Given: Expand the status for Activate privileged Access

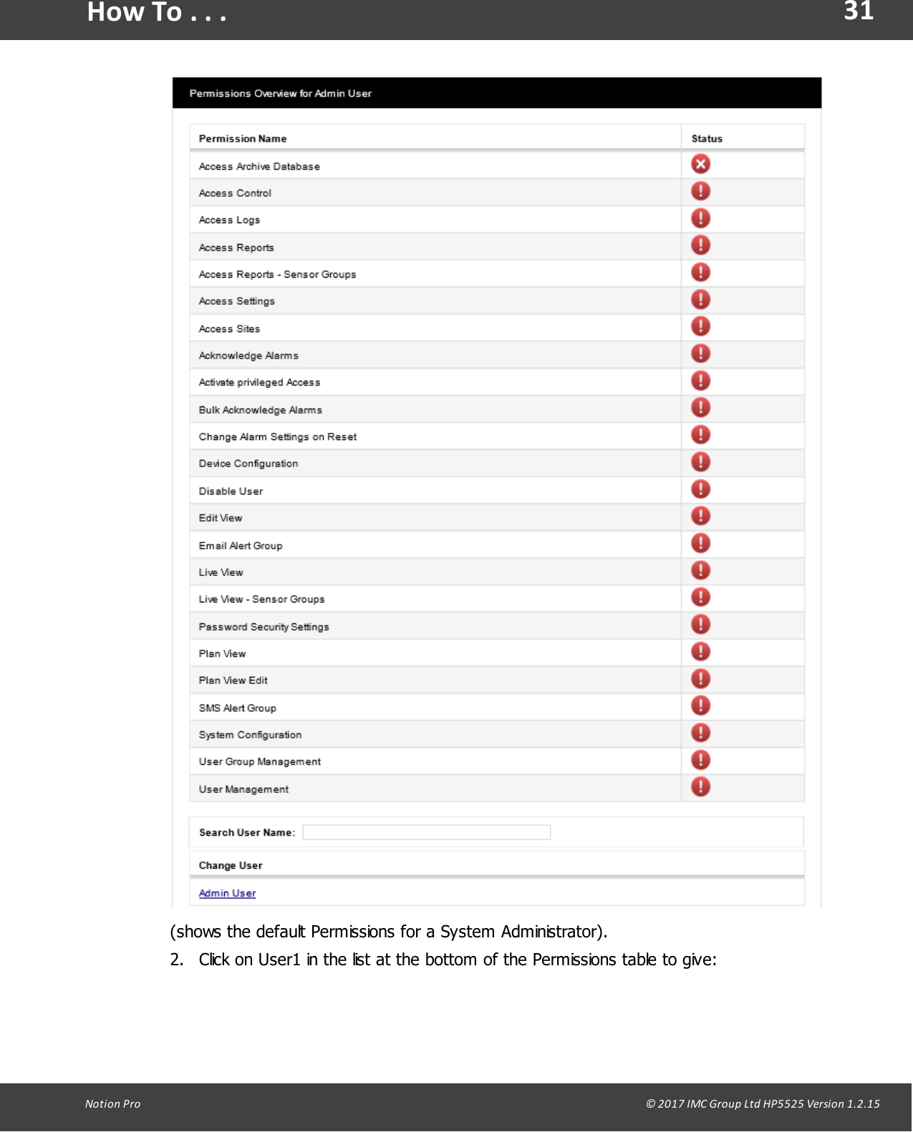Looking at the screenshot, I should tap(700, 381).
